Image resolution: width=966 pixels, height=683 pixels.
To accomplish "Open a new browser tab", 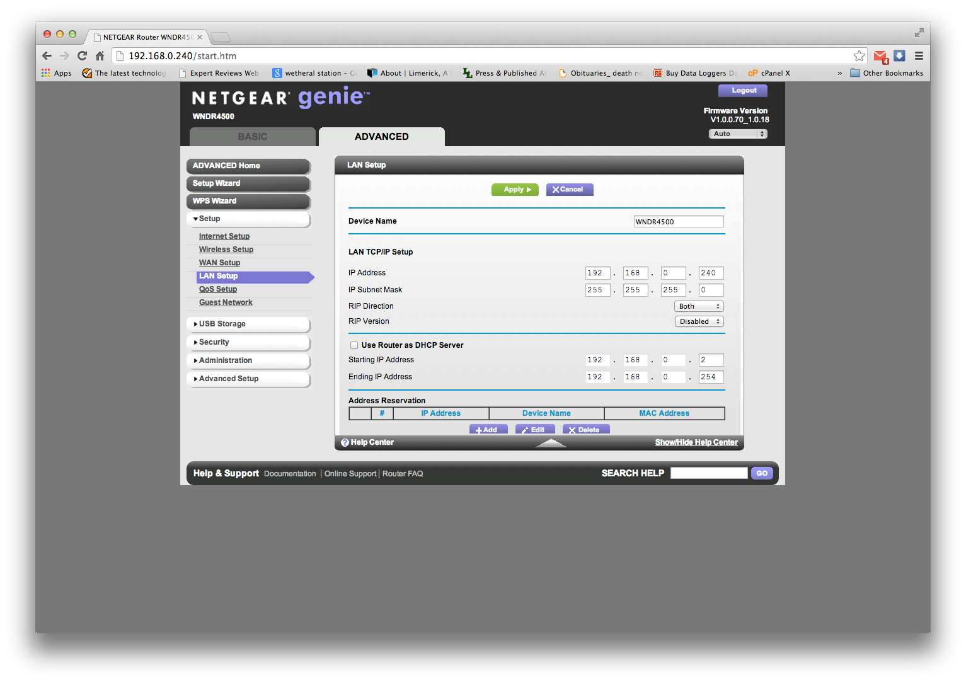I will 221,37.
